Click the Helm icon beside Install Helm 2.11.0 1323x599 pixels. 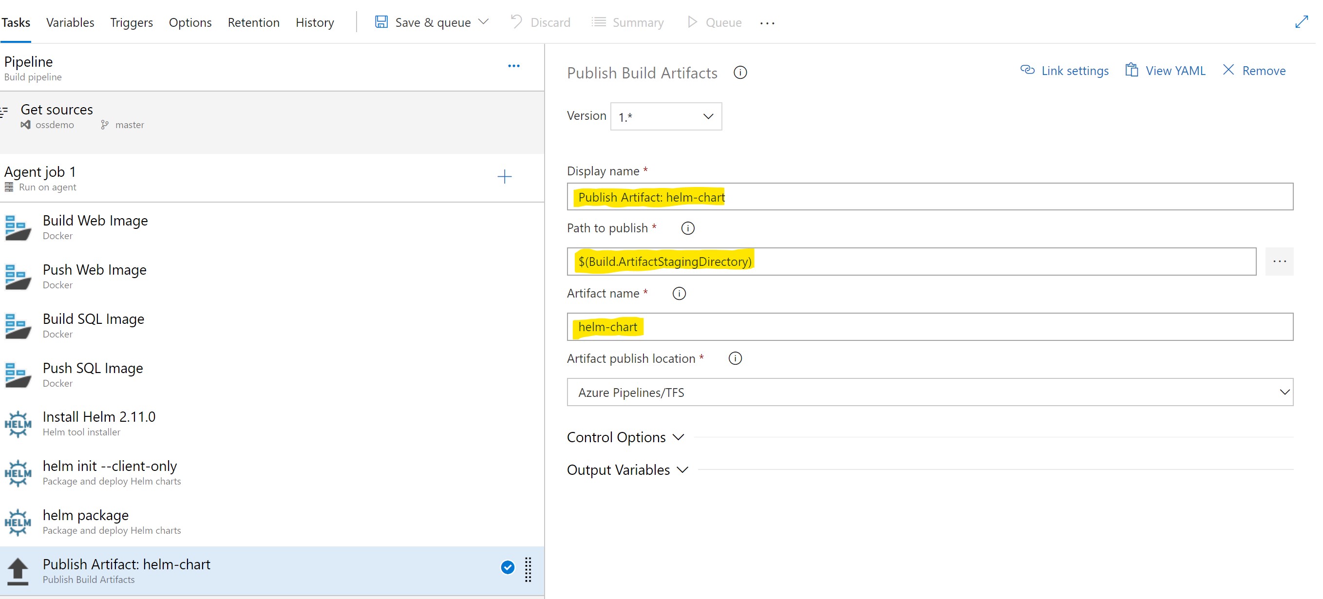18,424
